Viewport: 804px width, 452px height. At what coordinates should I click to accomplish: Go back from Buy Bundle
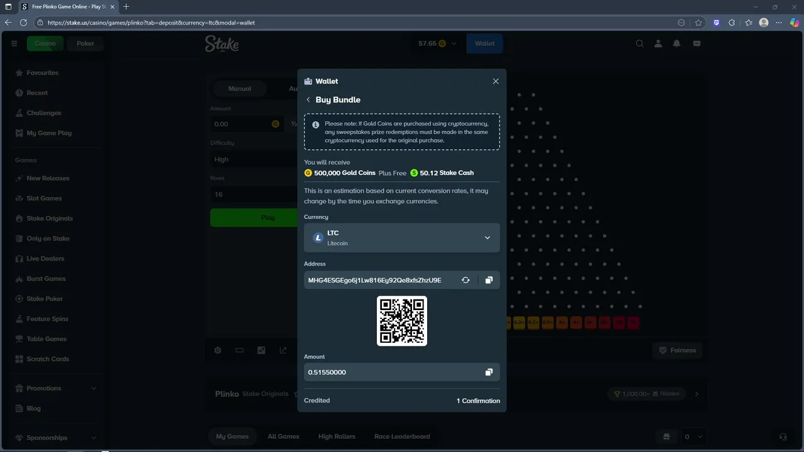pos(308,100)
